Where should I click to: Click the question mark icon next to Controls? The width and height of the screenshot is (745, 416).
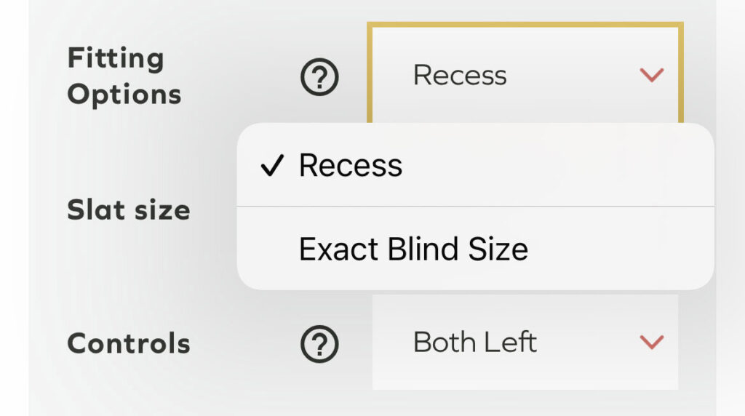(319, 343)
